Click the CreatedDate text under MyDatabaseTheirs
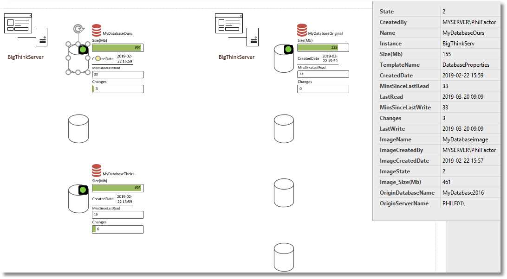This screenshot has height=279, width=507. [x=103, y=199]
